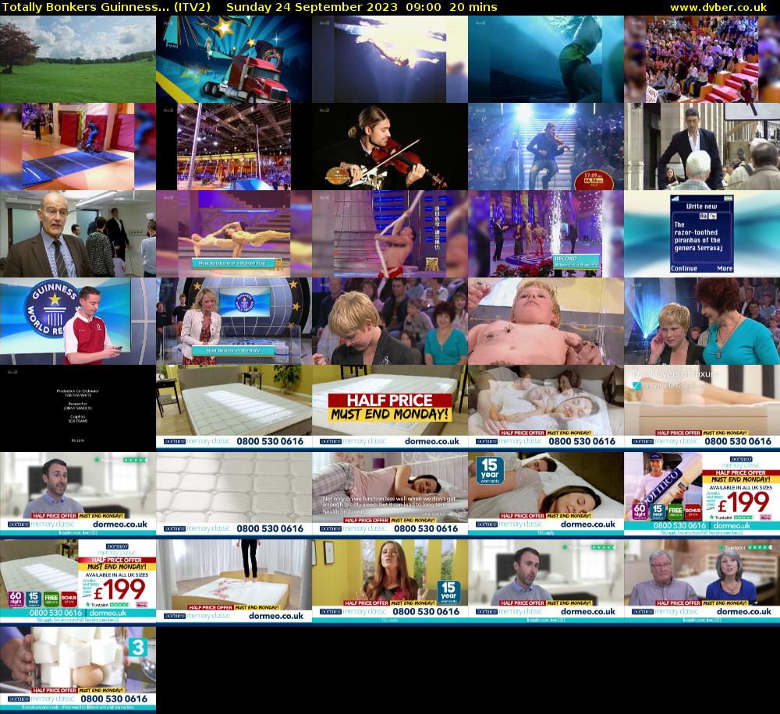Open the black end credits thumbnail

[78, 408]
